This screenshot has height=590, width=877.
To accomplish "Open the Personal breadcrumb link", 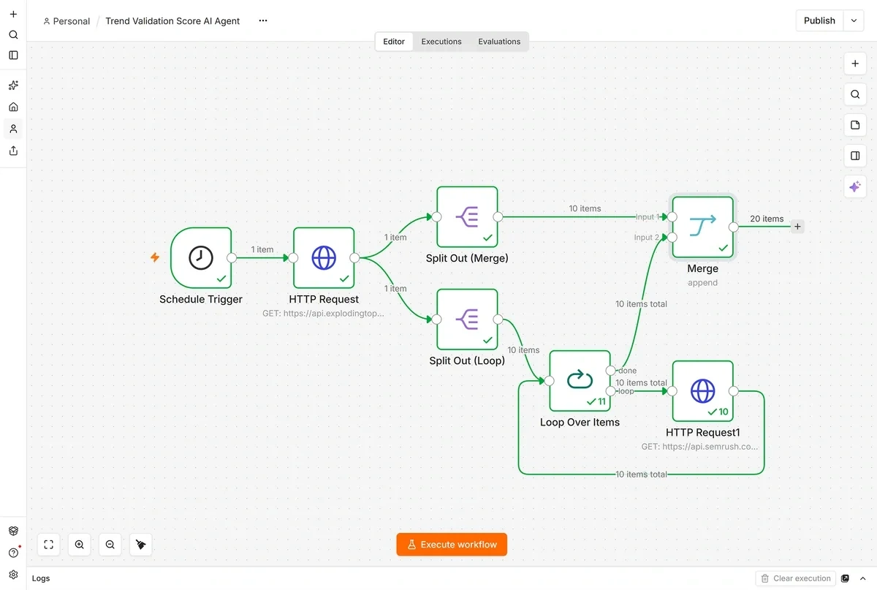I will pyautogui.click(x=67, y=21).
